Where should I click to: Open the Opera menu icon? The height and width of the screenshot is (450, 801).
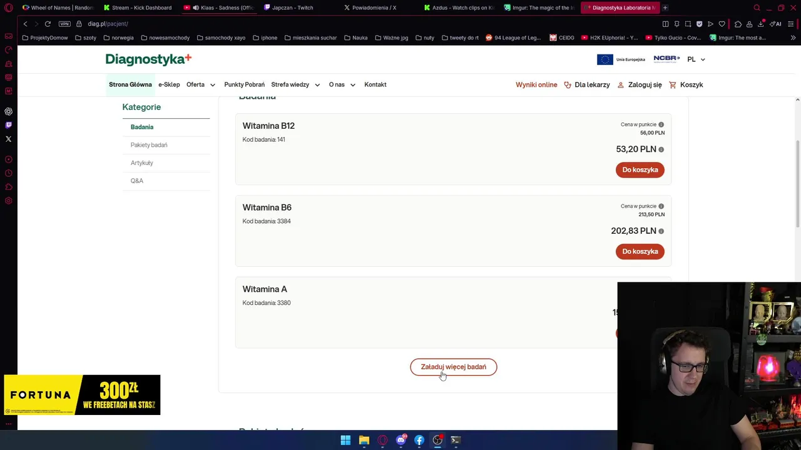click(x=8, y=7)
